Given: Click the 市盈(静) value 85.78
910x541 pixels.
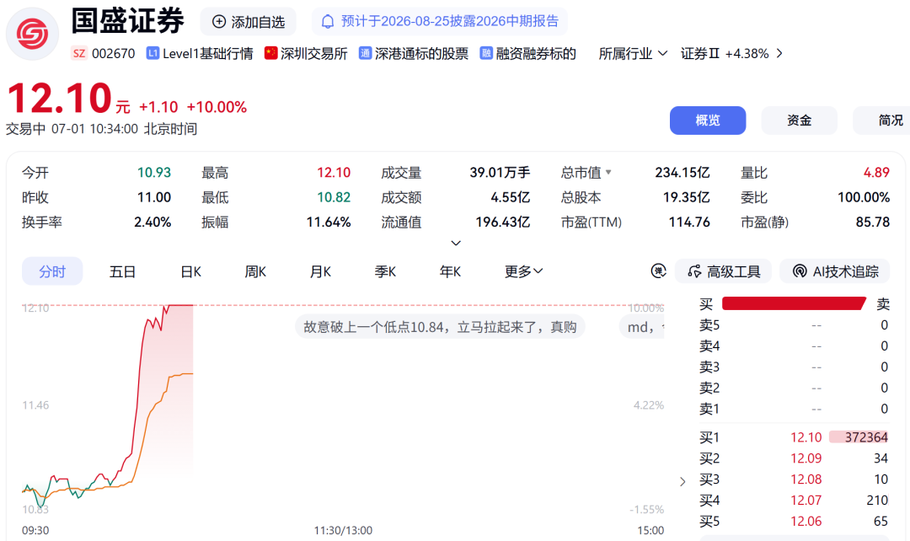Looking at the screenshot, I should (872, 222).
